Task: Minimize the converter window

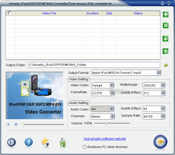Action: (163, 3)
